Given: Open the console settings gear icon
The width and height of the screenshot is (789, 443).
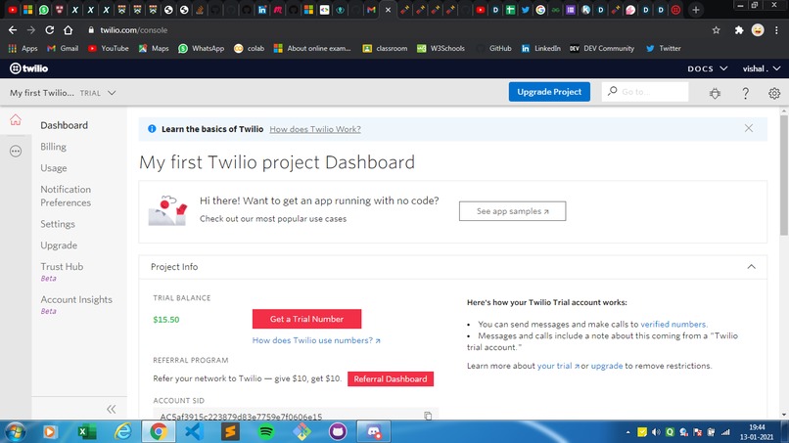Looking at the screenshot, I should 774,93.
